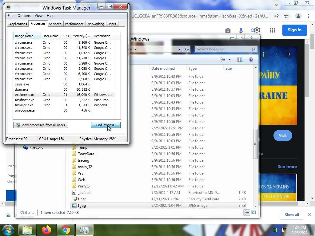The width and height of the screenshot is (315, 236).
Task: Click the Task Manager CPU tray icon
Action: pos(275,230)
